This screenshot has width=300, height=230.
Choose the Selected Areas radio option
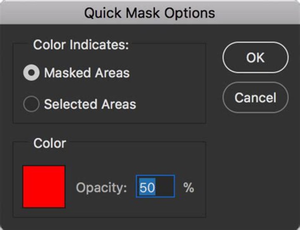[31, 104]
